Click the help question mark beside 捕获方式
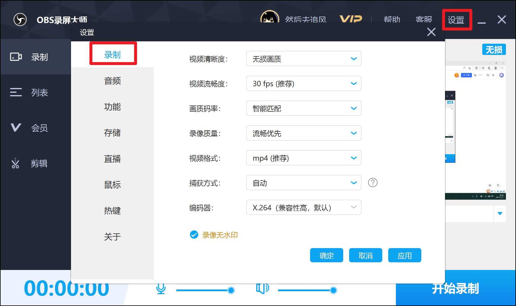This screenshot has width=516, height=306. click(373, 183)
